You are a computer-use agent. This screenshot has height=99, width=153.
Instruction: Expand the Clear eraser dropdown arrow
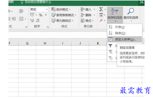[x=105, y=21]
